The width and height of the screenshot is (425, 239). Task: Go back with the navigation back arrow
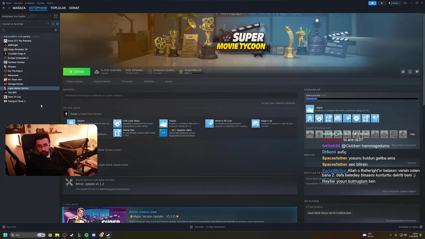[4, 8]
